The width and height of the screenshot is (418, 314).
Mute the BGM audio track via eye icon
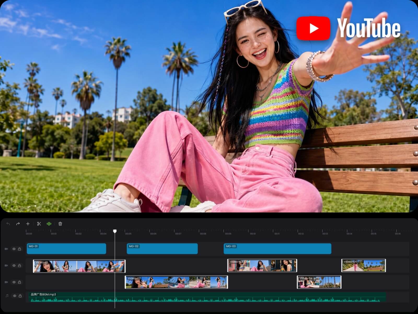click(15, 296)
